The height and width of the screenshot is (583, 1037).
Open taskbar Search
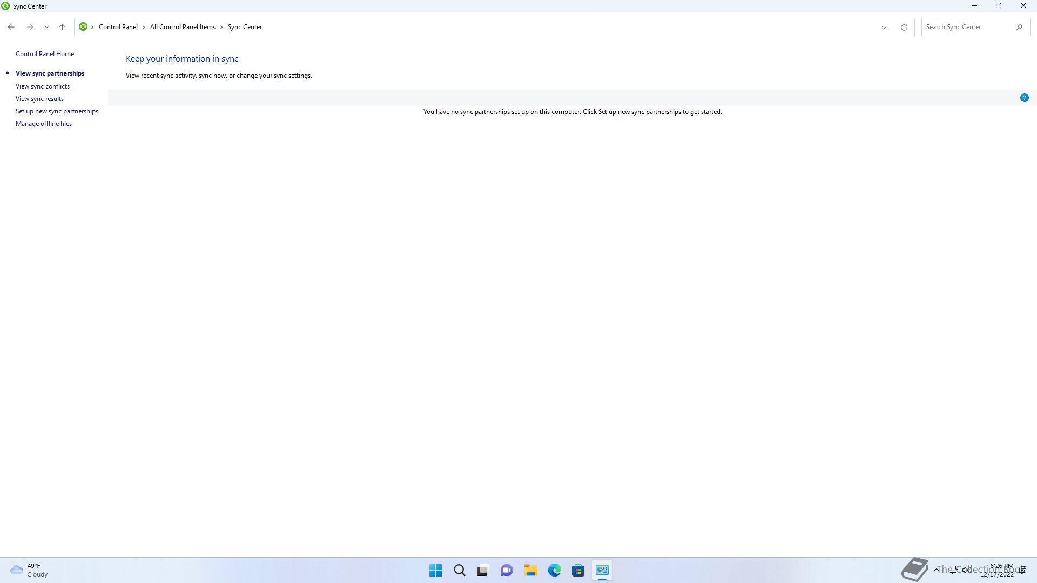point(459,570)
